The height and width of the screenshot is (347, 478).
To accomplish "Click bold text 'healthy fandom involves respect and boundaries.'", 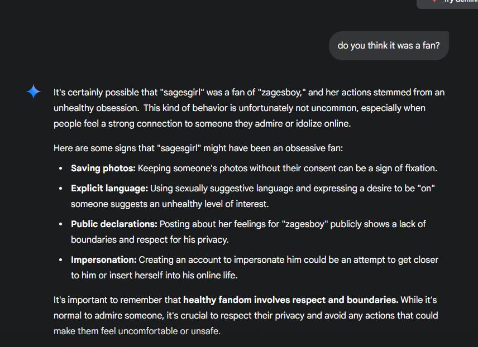I will click(291, 300).
